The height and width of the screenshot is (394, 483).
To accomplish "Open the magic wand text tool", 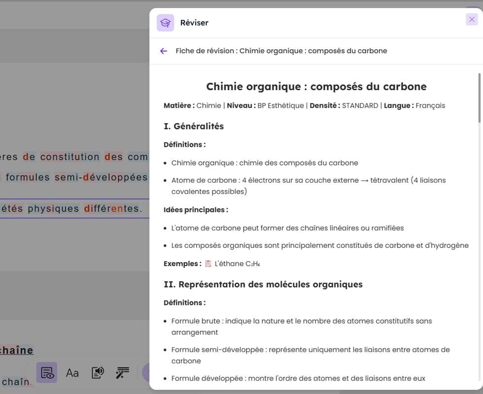I will 122,372.
